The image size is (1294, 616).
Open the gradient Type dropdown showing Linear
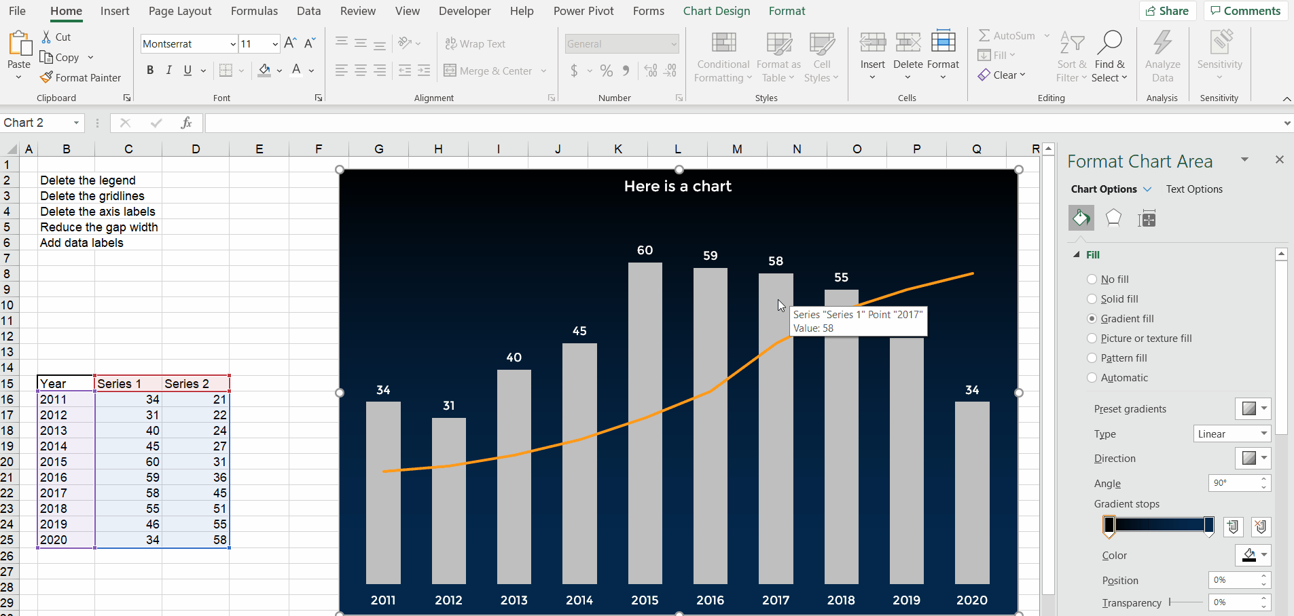(1231, 434)
